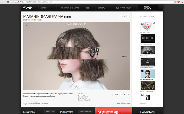Click the browser back arrow
The width and height of the screenshot is (184, 114).
(x=1, y=2)
